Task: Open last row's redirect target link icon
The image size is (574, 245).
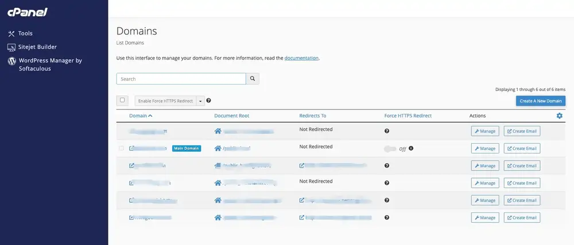Action: (302, 218)
